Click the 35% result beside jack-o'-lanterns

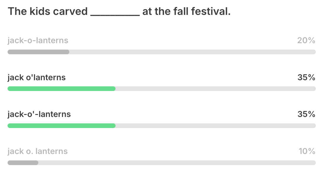pyautogui.click(x=306, y=114)
